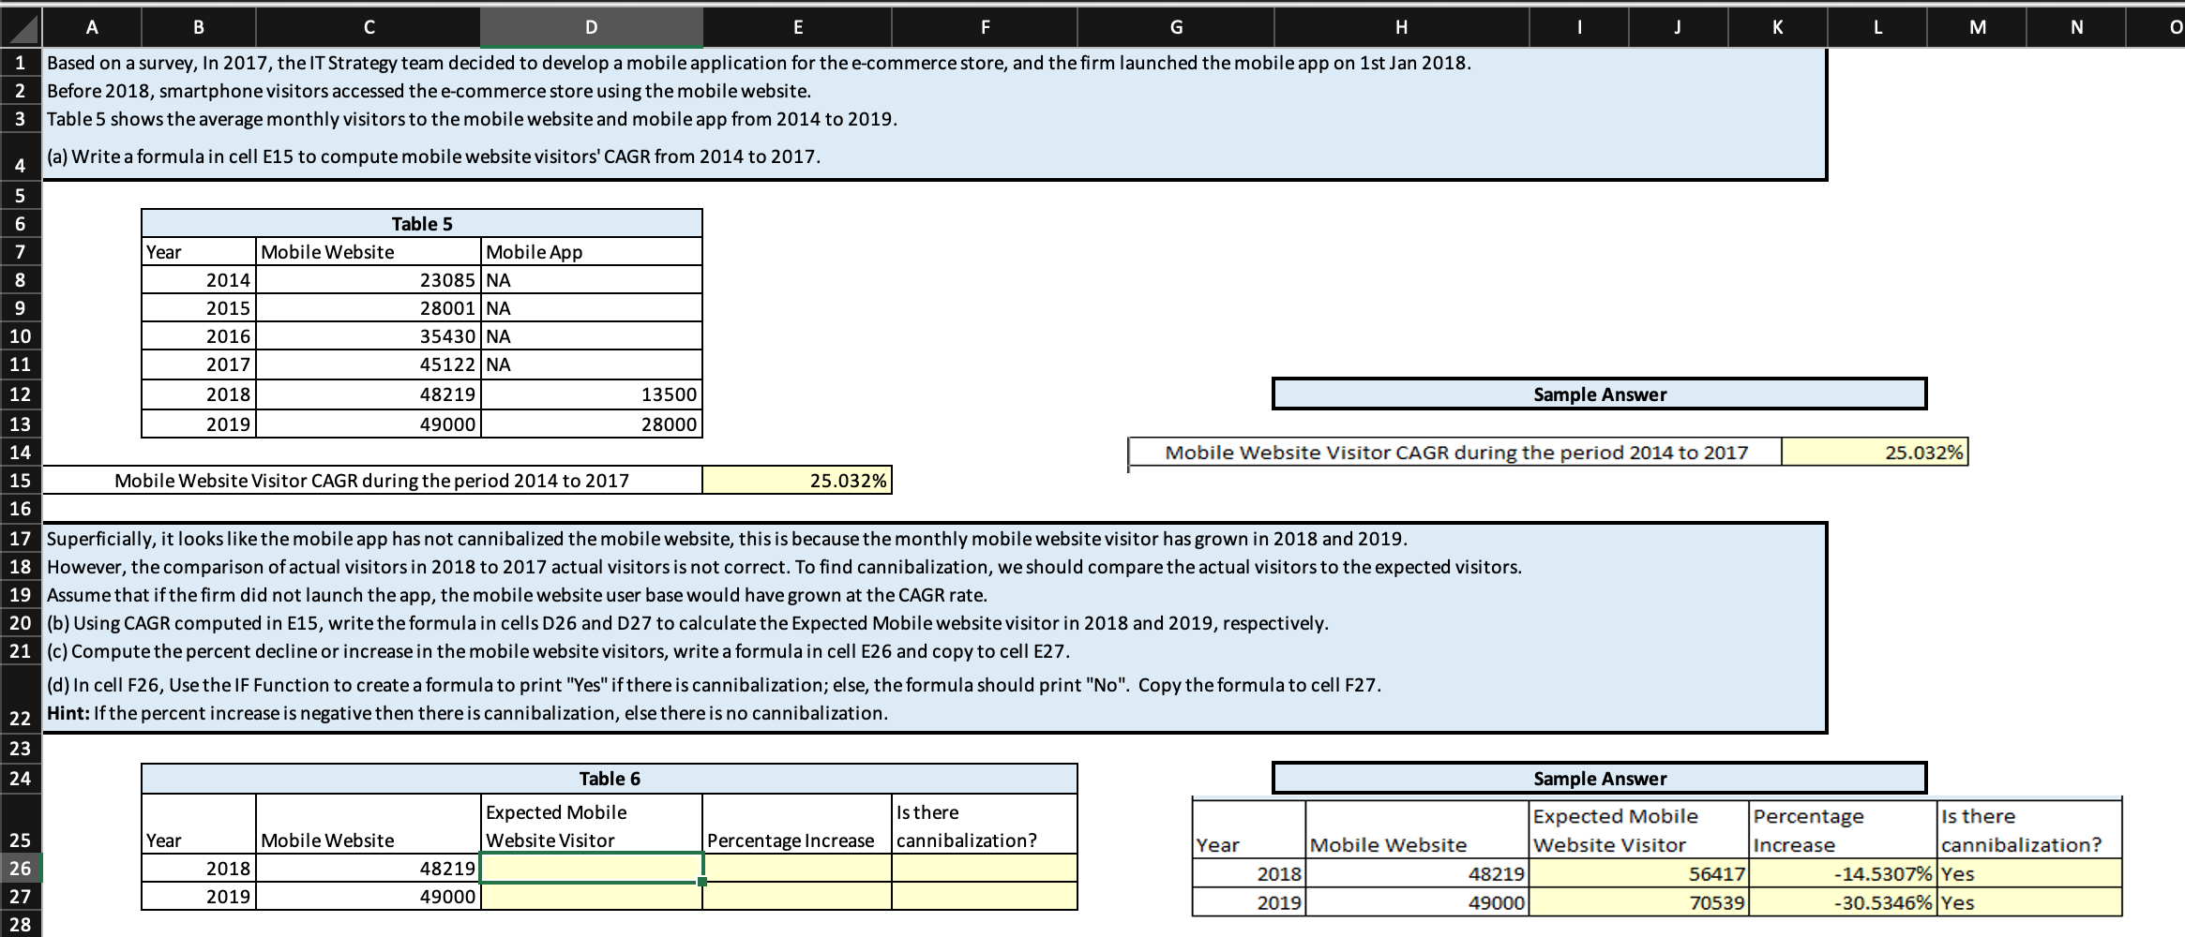Select column header D

[x=590, y=26]
